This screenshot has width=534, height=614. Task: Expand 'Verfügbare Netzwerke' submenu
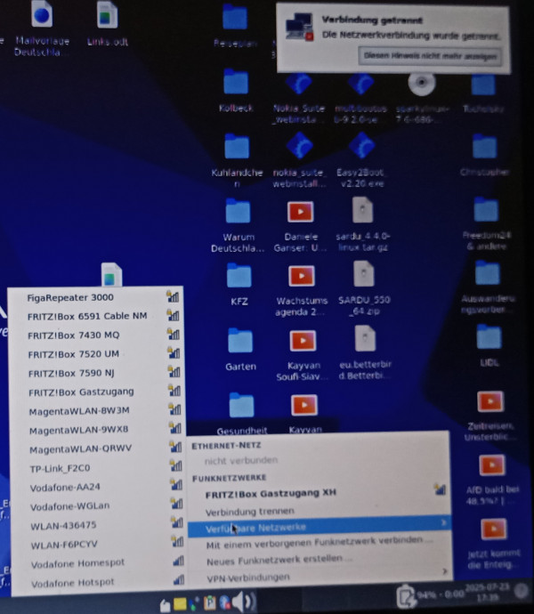pos(319,527)
